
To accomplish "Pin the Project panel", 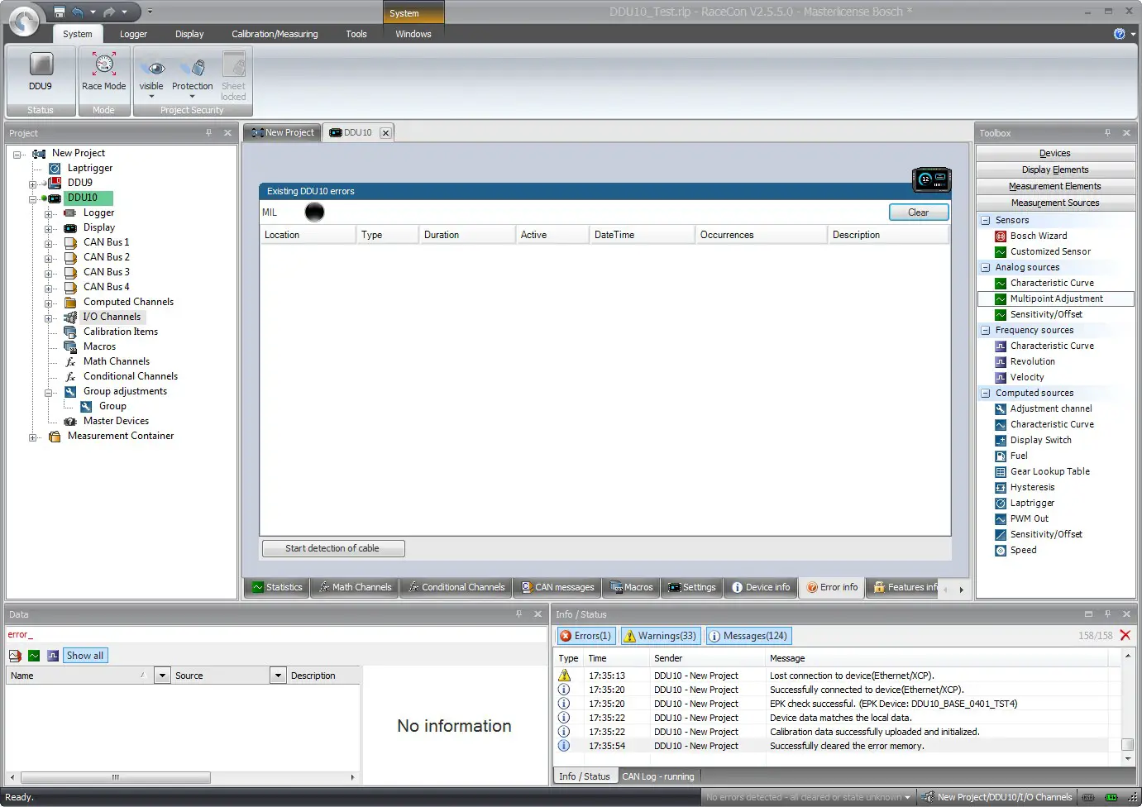I will click(x=208, y=133).
